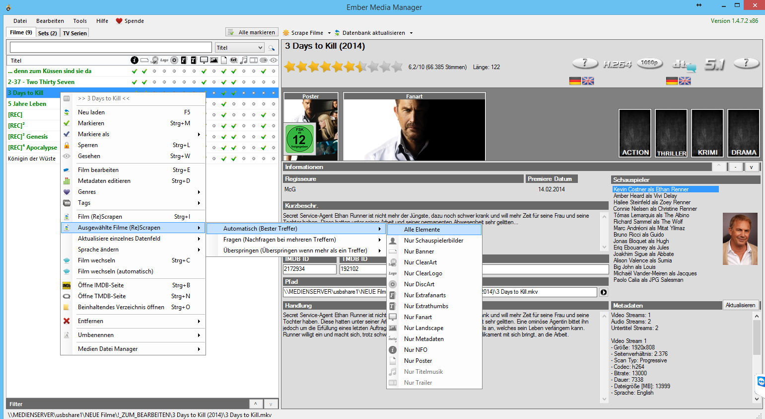The height and width of the screenshot is (419, 765).
Task: Click the THRILLER genre image
Action: pos(671,133)
